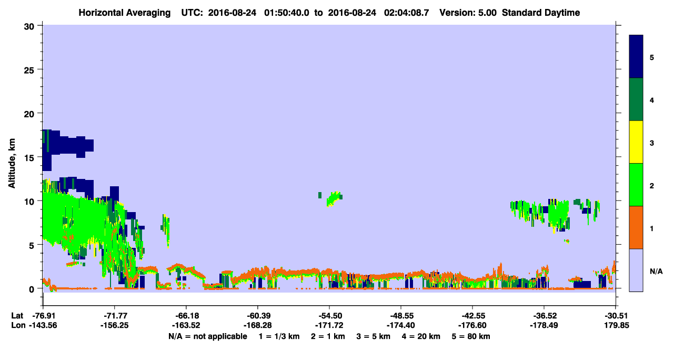This screenshot has height=351, width=684.
Task: Click longitude value -156.25
Action: pos(114,326)
